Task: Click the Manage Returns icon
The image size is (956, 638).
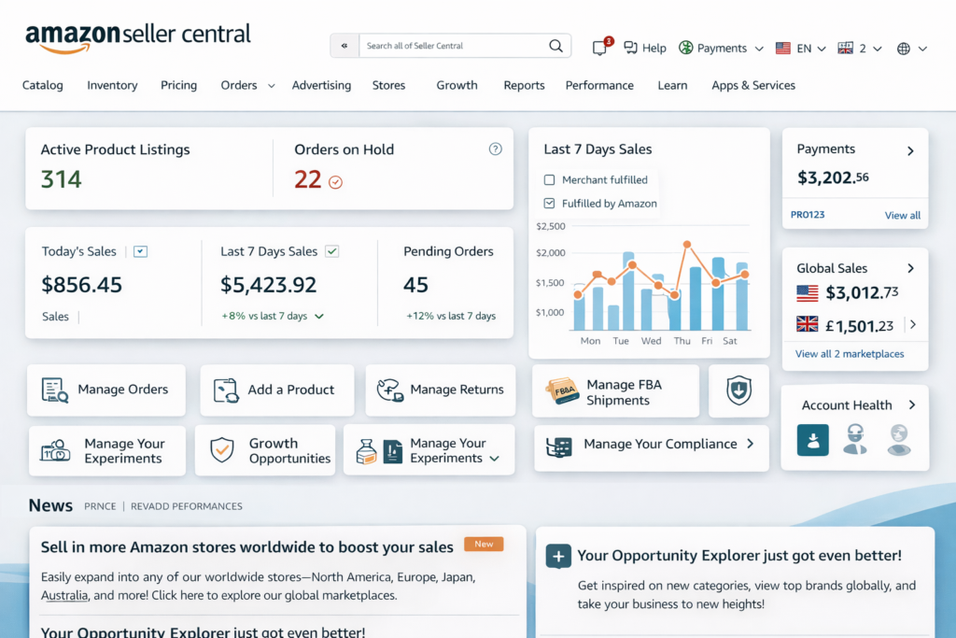Action: [x=390, y=390]
